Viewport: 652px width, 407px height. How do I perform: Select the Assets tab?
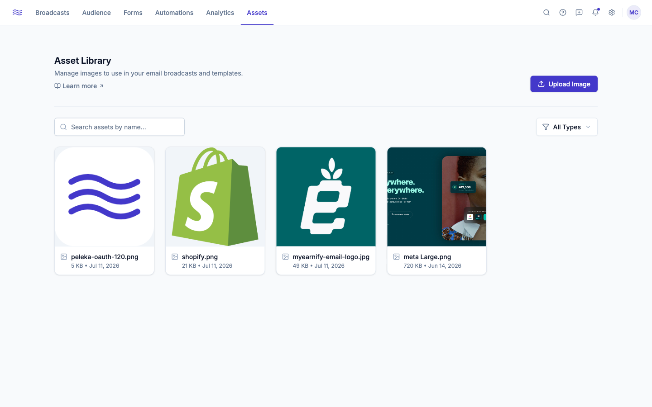pyautogui.click(x=257, y=13)
